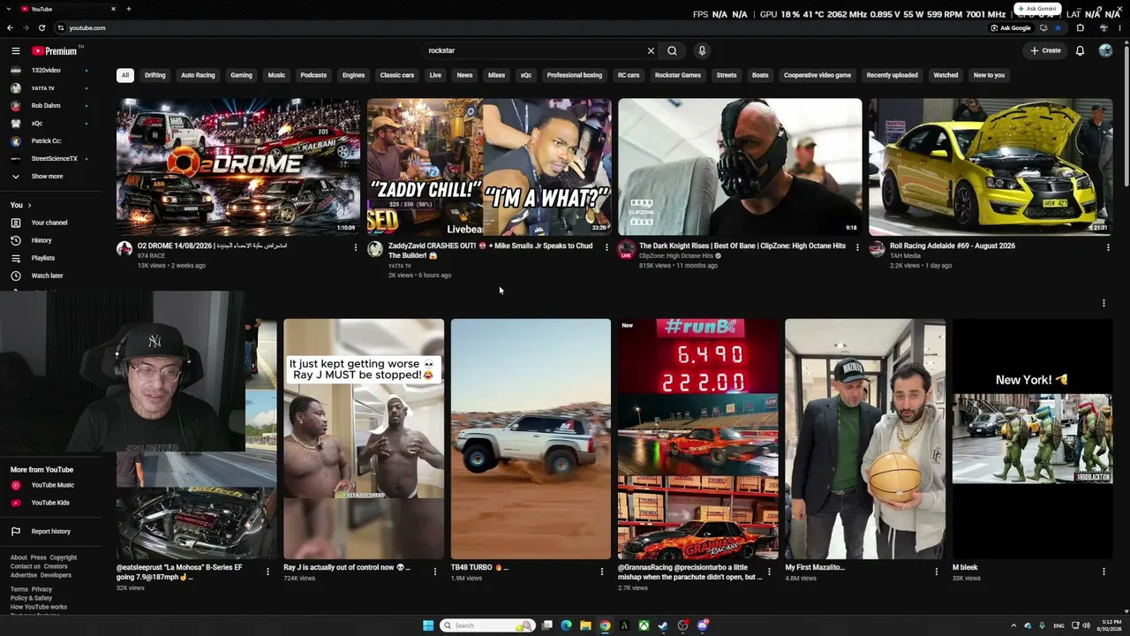Open the Xbox app from taskbar
The width and height of the screenshot is (1130, 636).
644,625
